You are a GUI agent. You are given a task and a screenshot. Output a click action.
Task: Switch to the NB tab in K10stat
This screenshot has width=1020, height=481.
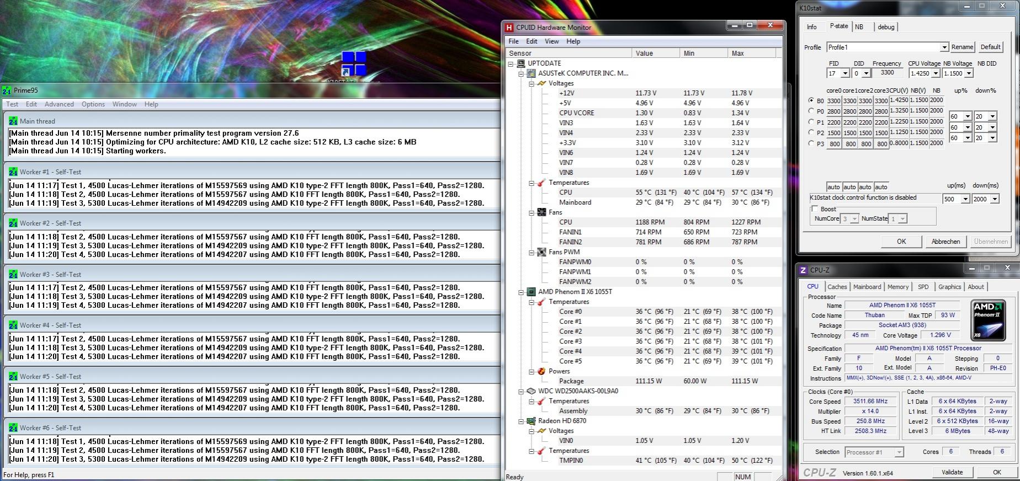[x=859, y=27]
